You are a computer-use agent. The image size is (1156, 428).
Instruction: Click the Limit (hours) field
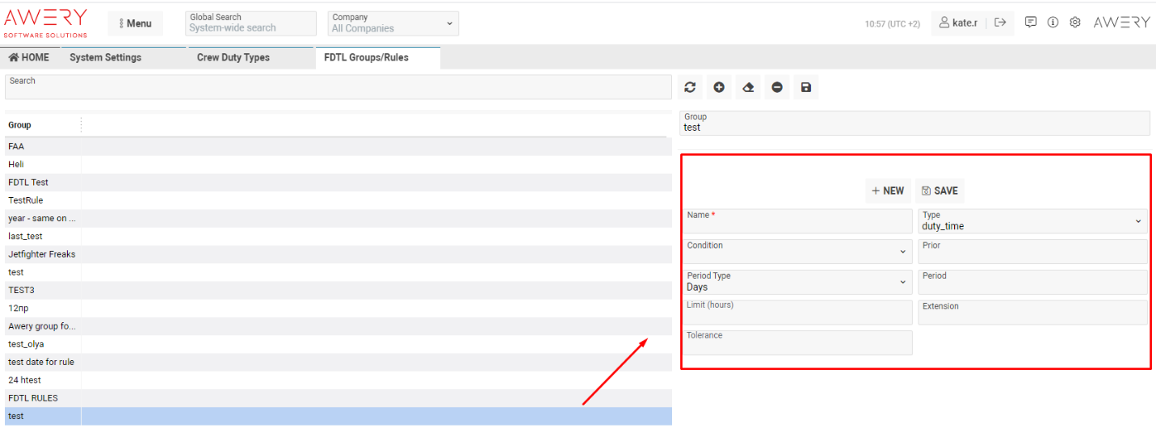pyautogui.click(x=798, y=313)
